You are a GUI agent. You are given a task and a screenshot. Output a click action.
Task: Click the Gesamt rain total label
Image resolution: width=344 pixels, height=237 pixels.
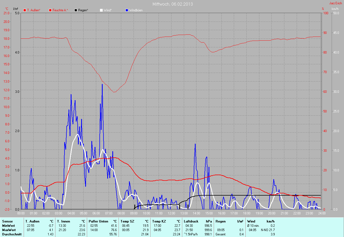point(221,234)
